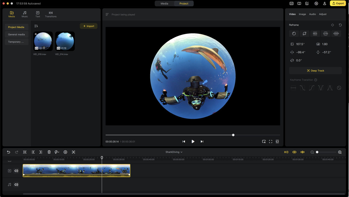Screen dimensions: 349x197
Task: Open the Audio tab in the right panel
Action: [x=312, y=14]
